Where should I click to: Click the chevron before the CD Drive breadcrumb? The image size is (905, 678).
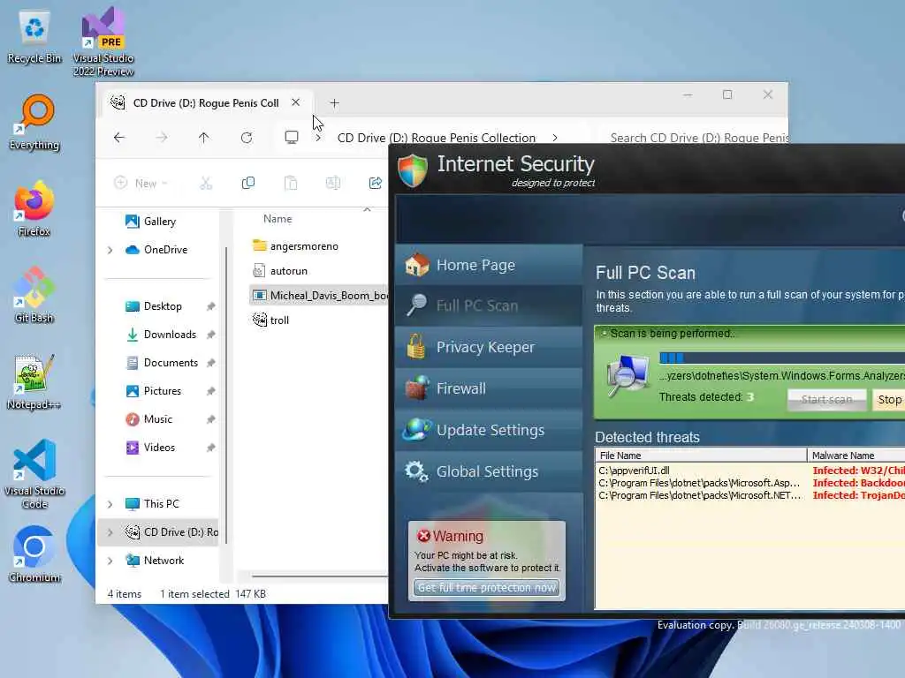(x=318, y=138)
